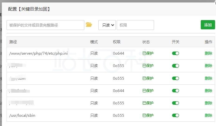Toggle the fourth row's 0o644 switch
This screenshot has width=216, height=126.
point(176,91)
